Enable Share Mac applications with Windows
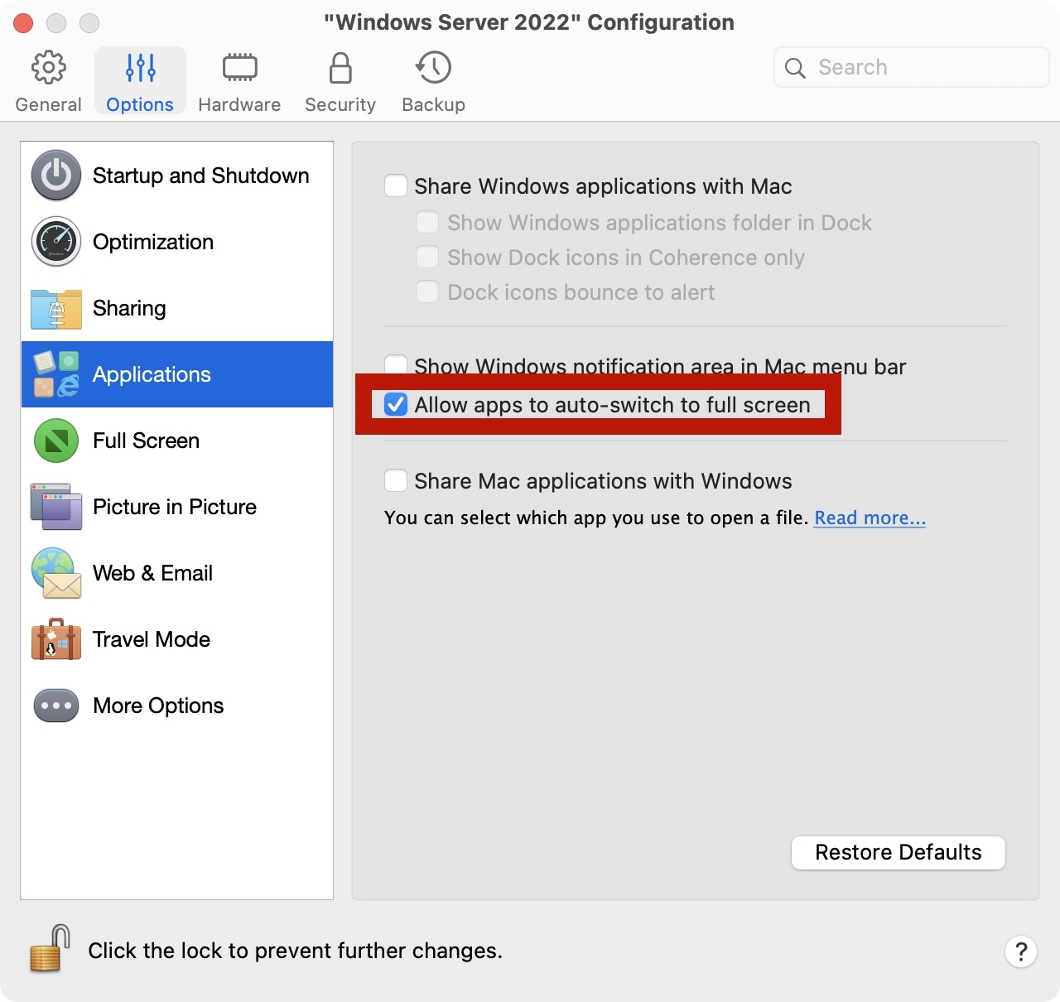The image size is (1060, 1002). coord(396,480)
